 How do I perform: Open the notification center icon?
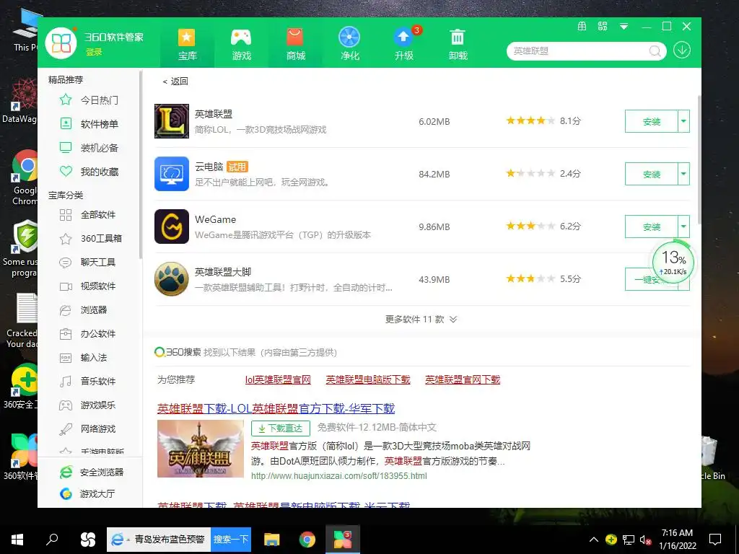[x=715, y=540]
